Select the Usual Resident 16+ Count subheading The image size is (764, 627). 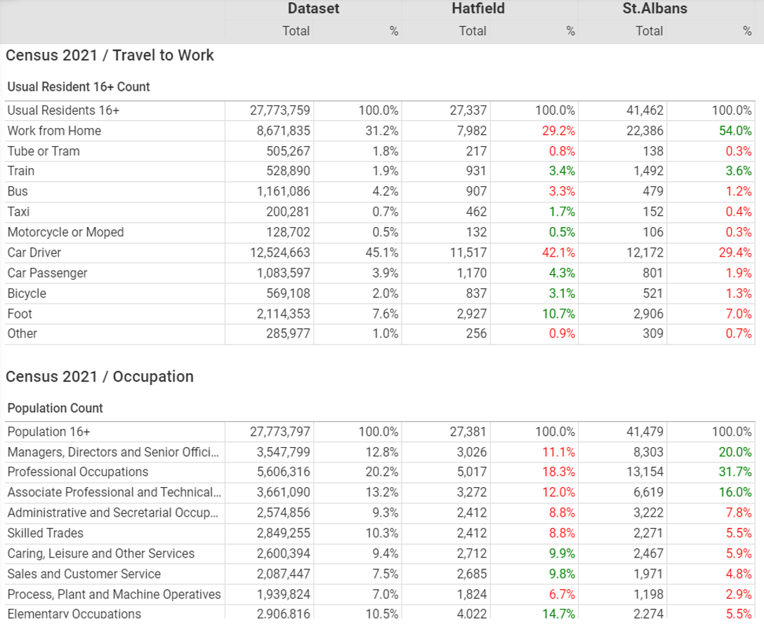[x=79, y=87]
